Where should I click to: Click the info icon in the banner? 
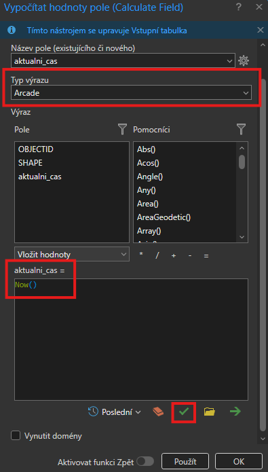pos(12,30)
